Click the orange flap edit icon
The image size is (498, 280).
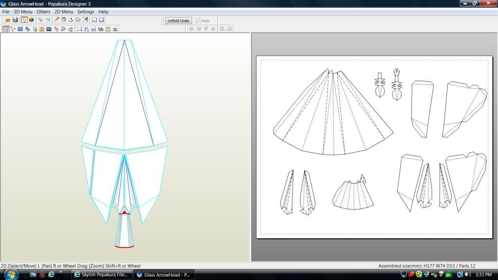click(42, 29)
